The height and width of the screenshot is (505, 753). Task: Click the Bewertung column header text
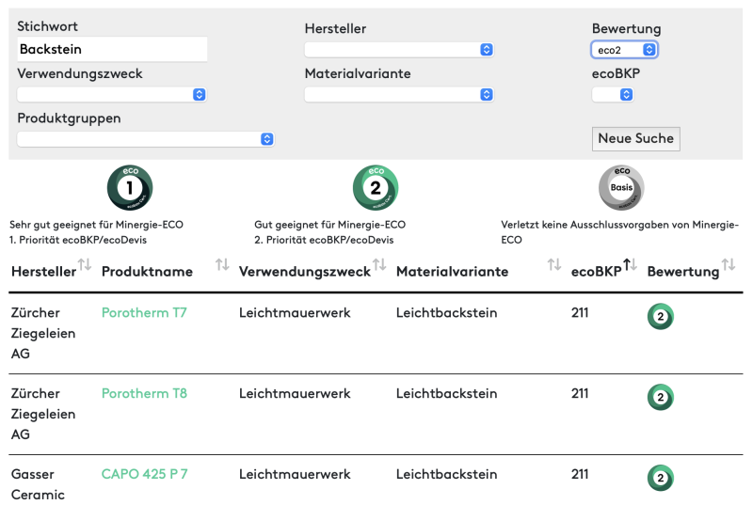click(683, 272)
